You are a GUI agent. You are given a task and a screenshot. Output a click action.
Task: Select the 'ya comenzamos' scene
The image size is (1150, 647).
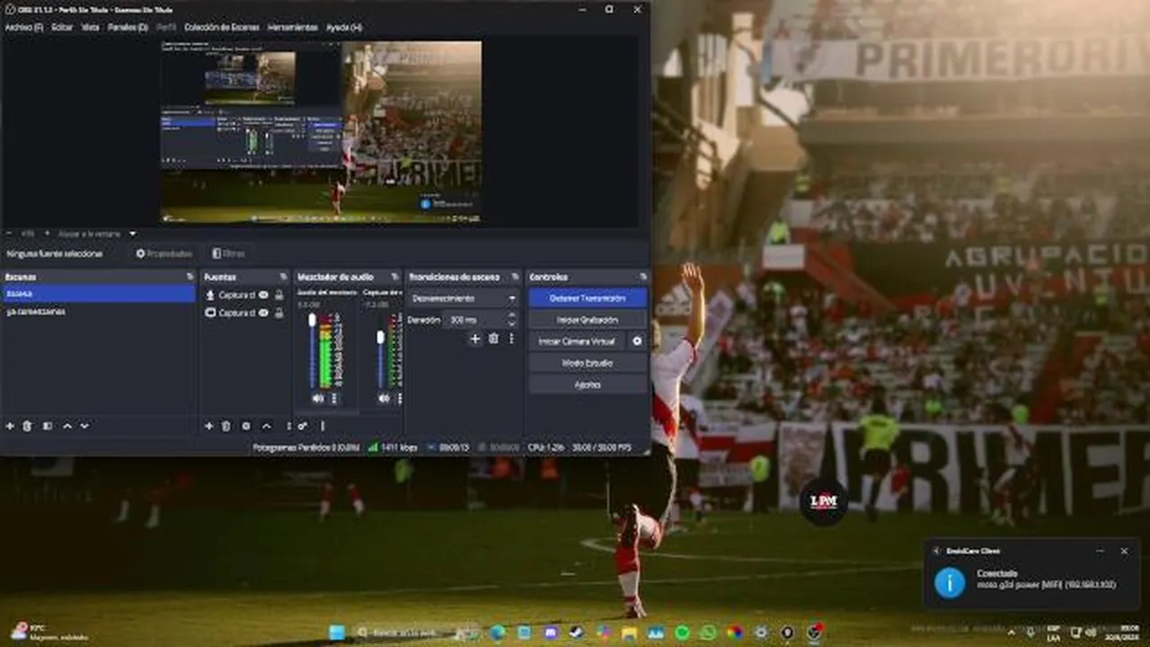tap(99, 312)
